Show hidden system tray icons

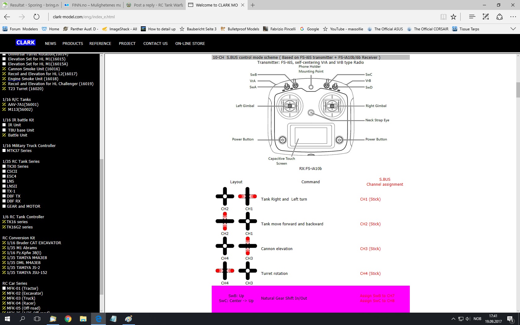453,319
